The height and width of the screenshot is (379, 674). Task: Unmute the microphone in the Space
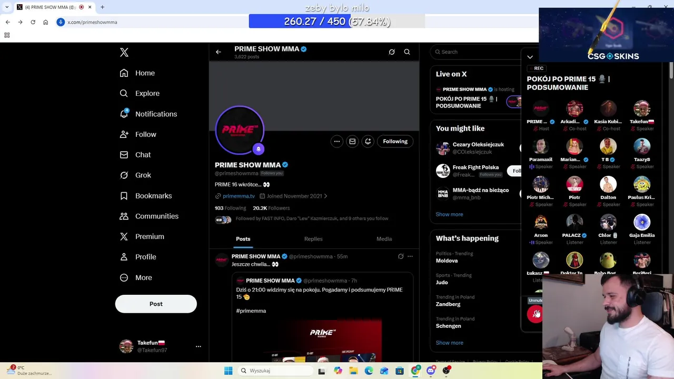click(534, 314)
